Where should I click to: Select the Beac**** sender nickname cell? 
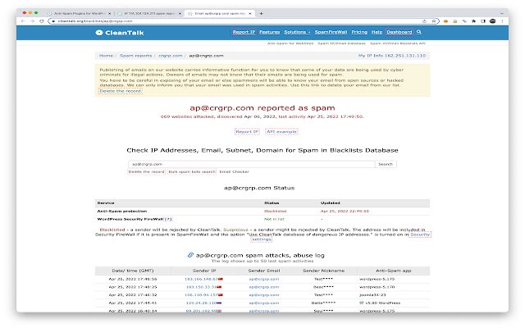coord(323,287)
